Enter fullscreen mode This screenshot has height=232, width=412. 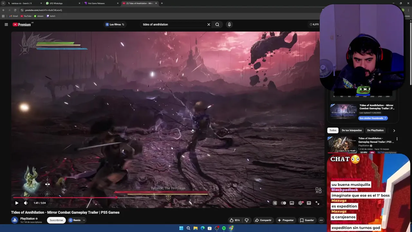point(317,203)
